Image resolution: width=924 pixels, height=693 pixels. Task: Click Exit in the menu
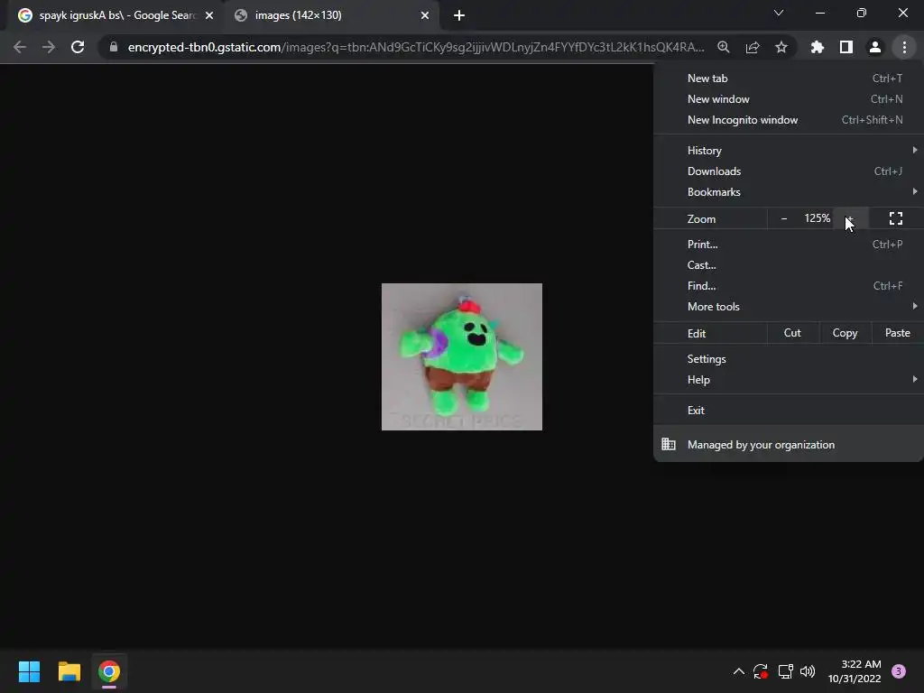coord(789,411)
